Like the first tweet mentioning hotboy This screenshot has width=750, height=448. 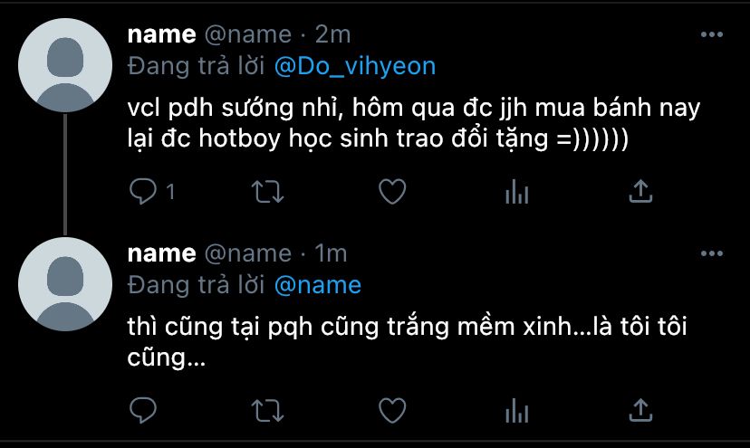(392, 192)
